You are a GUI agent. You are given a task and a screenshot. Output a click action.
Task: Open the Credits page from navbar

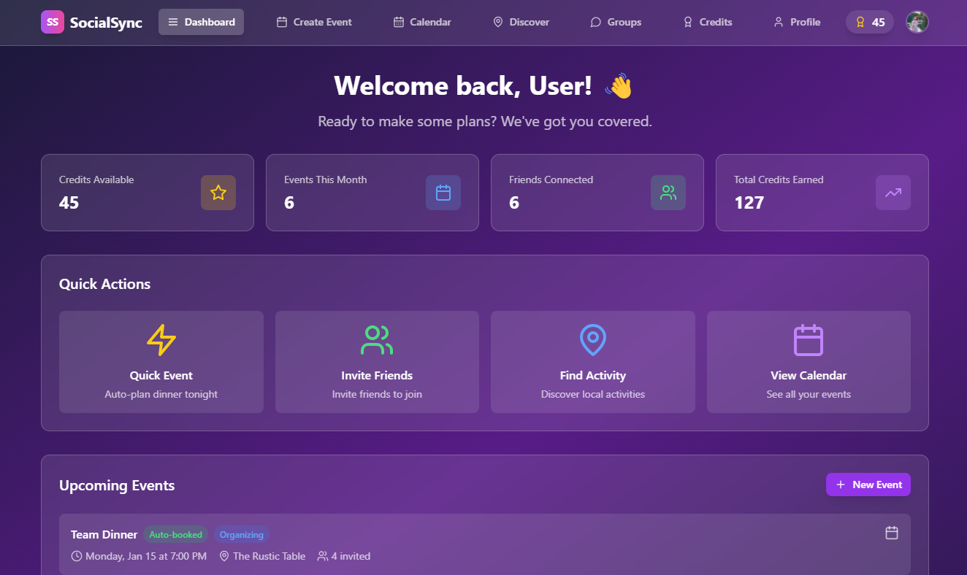(708, 22)
